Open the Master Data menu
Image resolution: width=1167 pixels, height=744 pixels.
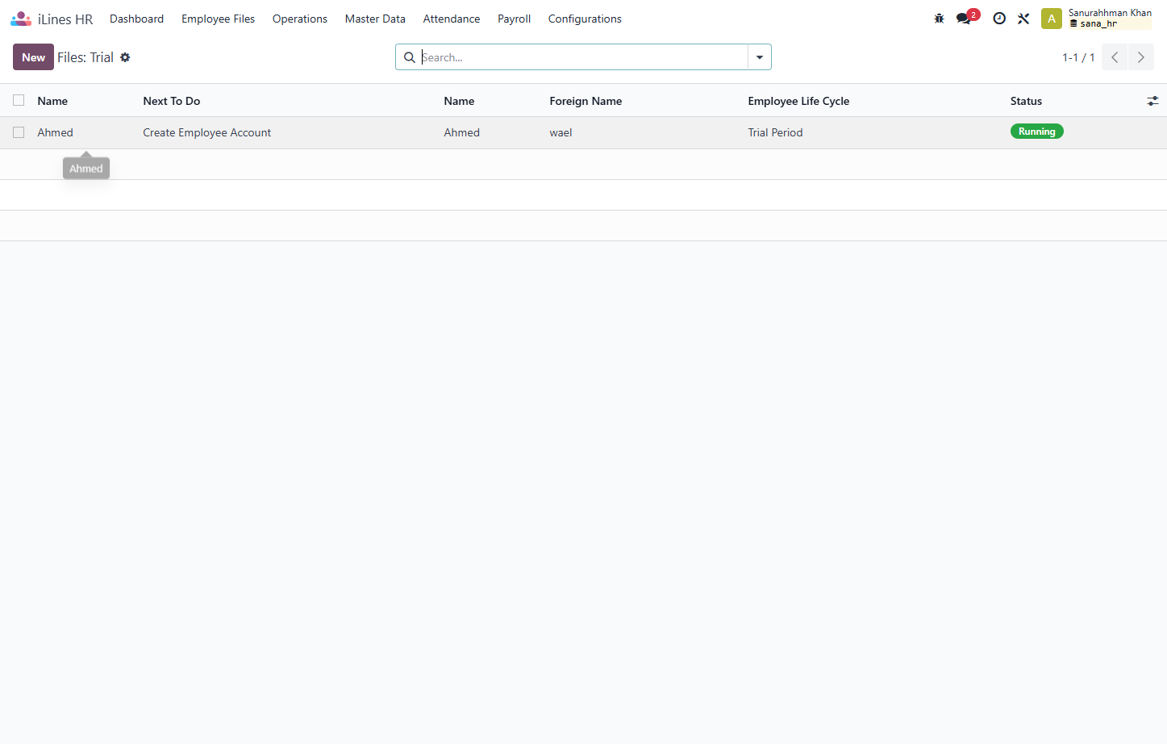(375, 19)
